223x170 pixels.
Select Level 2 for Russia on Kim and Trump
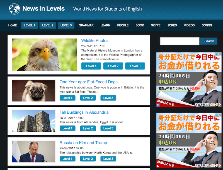click(x=88, y=159)
